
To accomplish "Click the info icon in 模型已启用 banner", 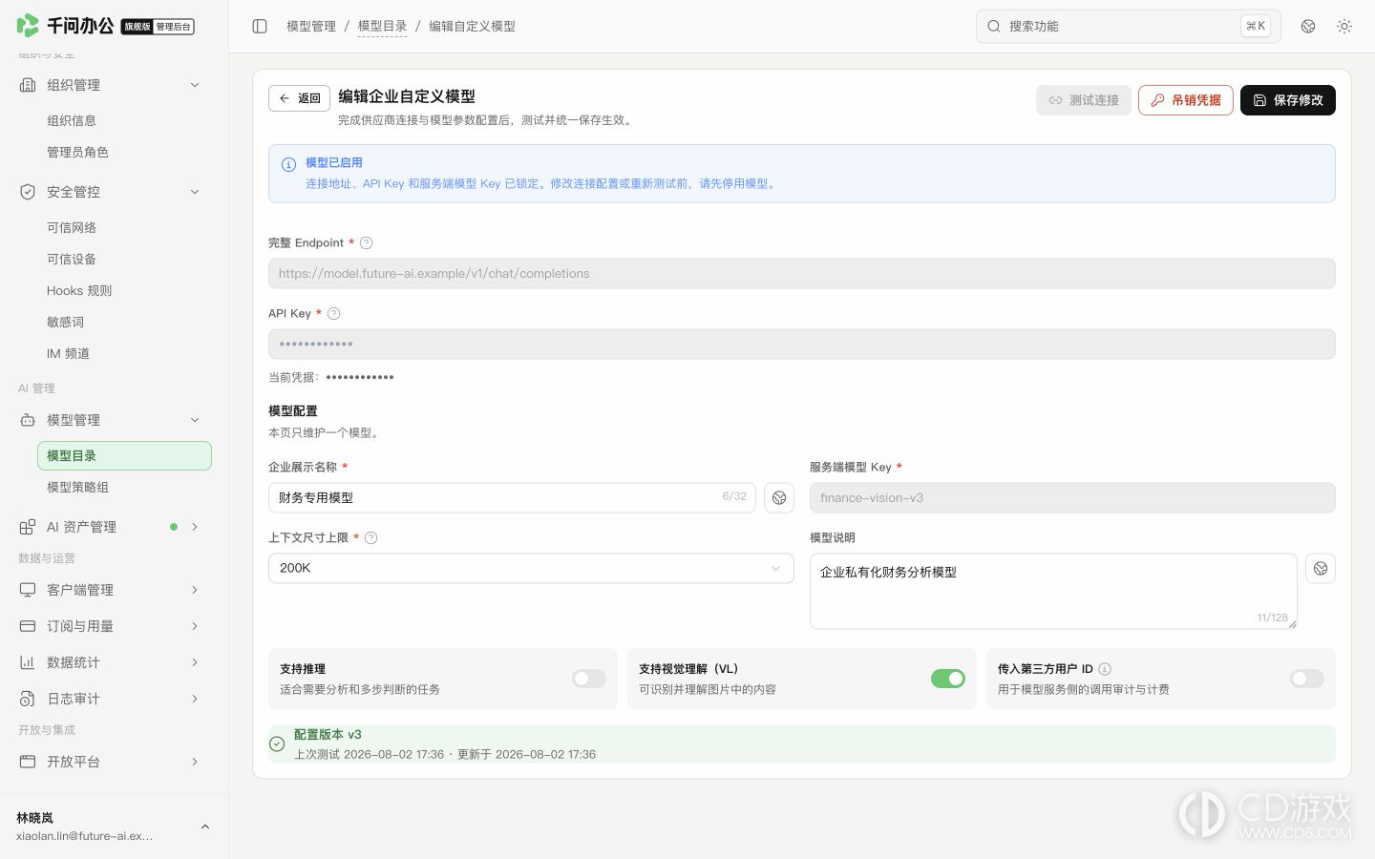I will click(288, 164).
